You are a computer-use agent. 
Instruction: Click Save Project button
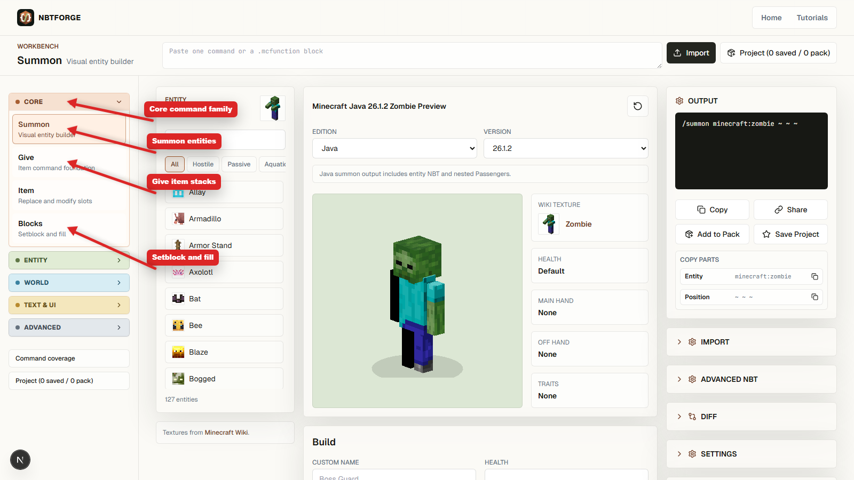(x=790, y=234)
